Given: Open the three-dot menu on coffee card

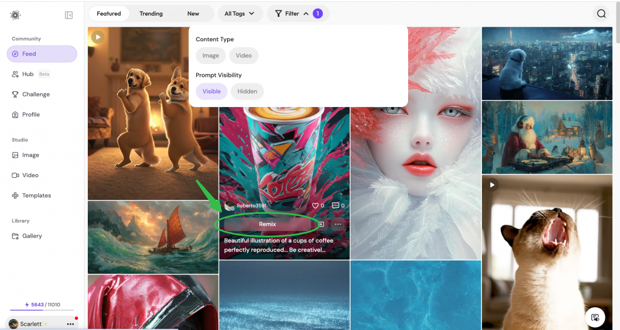Looking at the screenshot, I should click(x=338, y=224).
